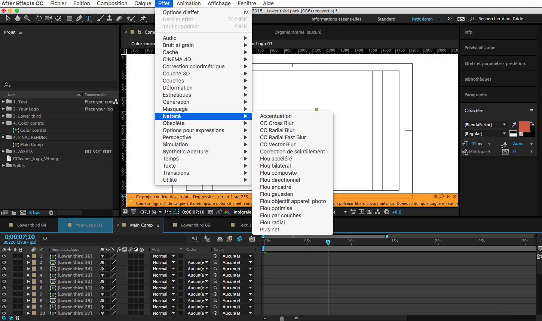The height and width of the screenshot is (321, 542).
Task: Click the red text fill color swatch
Action: pos(524,127)
